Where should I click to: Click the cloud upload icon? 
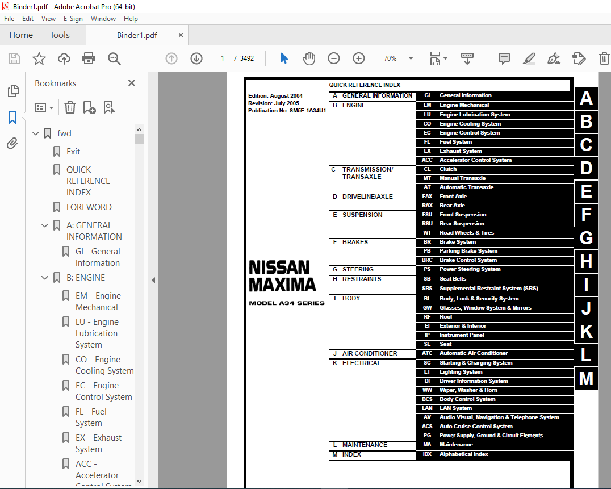[64, 58]
